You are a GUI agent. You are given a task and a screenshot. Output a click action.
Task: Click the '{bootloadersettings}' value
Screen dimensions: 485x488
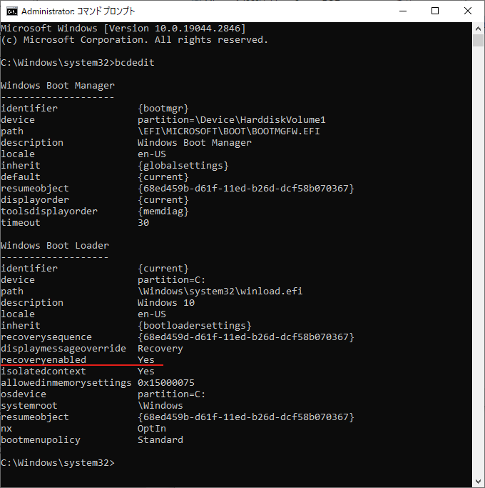pyautogui.click(x=195, y=326)
